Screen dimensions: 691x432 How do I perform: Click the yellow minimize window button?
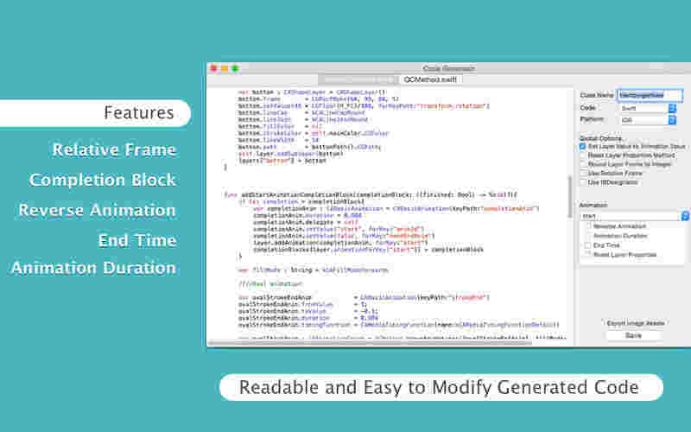click(225, 68)
